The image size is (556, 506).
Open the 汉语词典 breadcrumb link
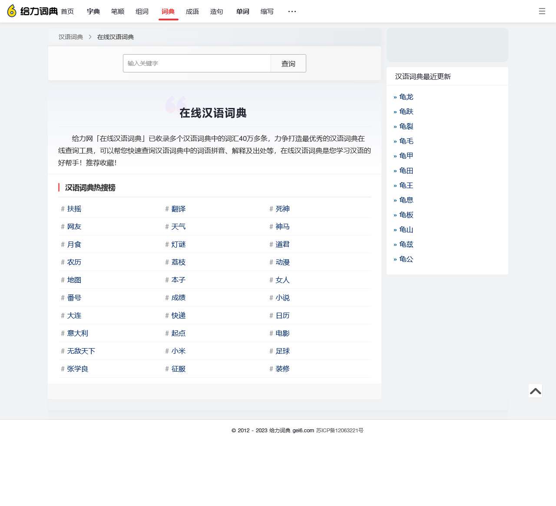coord(70,37)
